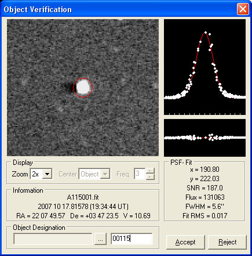Viewport: 252px width, 256px height.
Task: Click the Accept button
Action: click(185, 242)
